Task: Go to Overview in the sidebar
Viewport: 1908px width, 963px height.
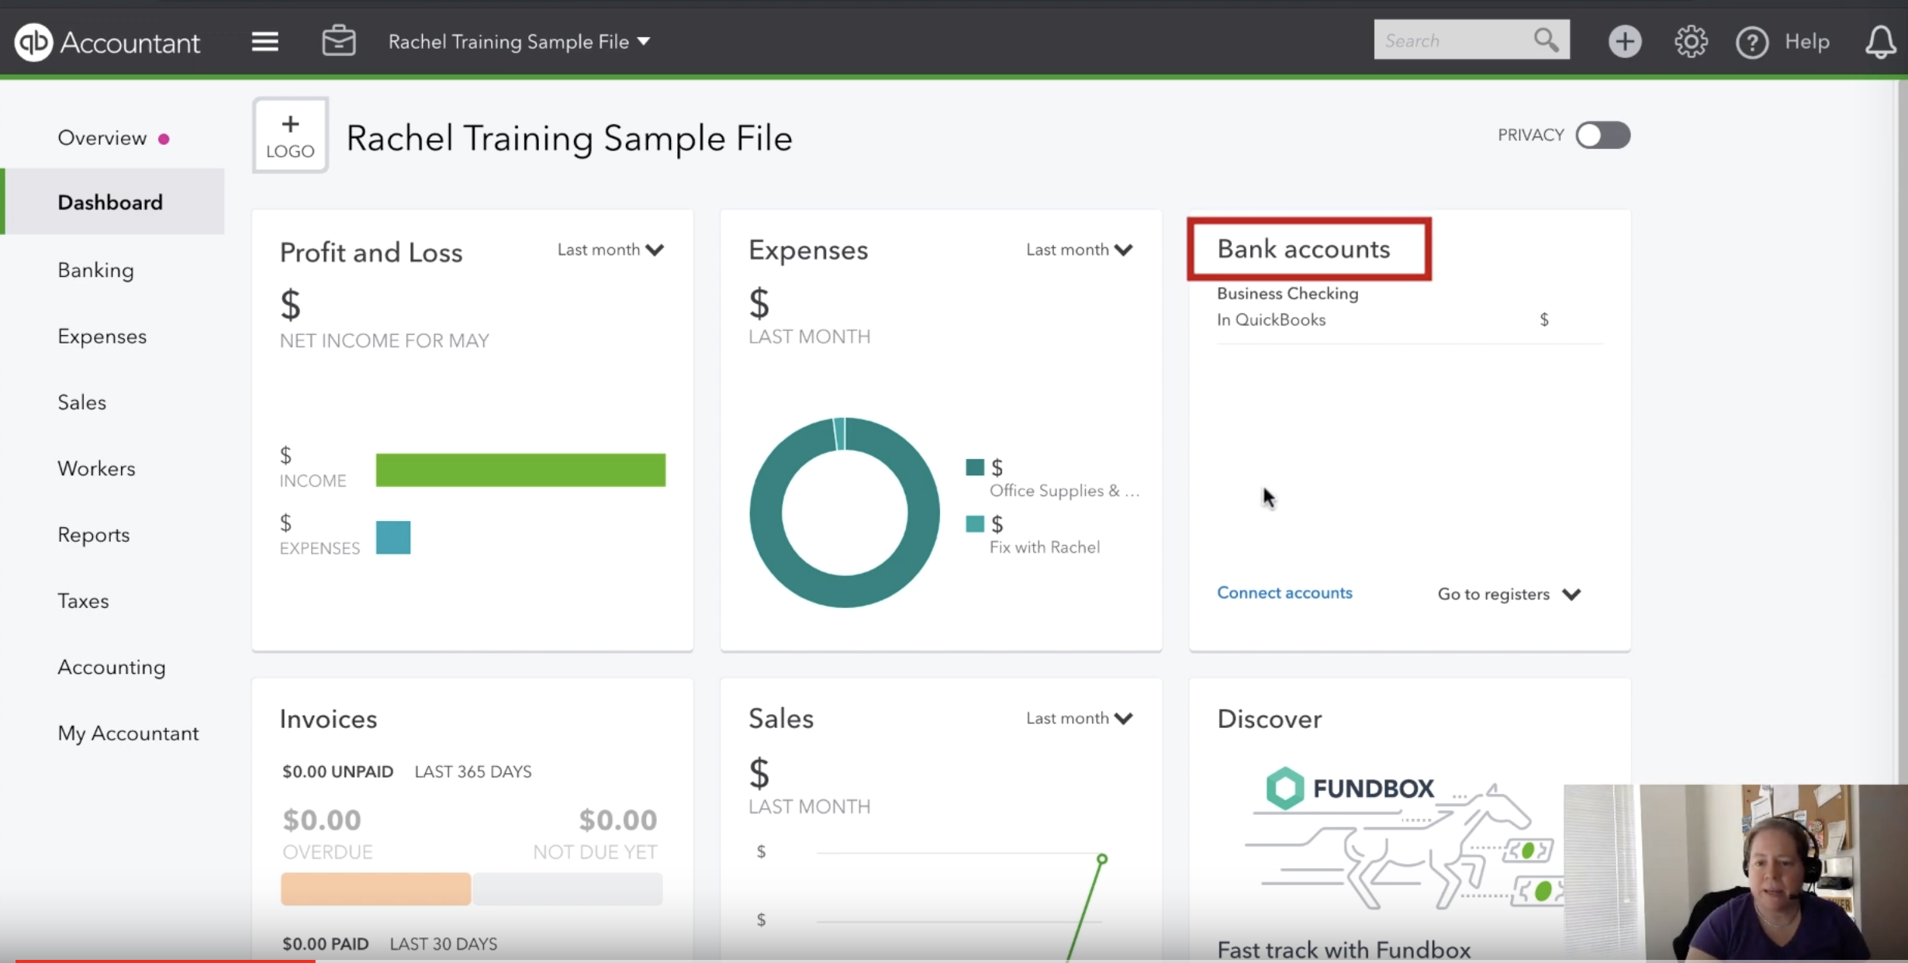Action: tap(102, 138)
